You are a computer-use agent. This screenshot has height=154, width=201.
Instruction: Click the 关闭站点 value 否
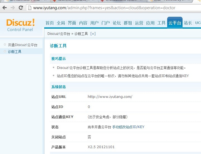tap(89, 137)
